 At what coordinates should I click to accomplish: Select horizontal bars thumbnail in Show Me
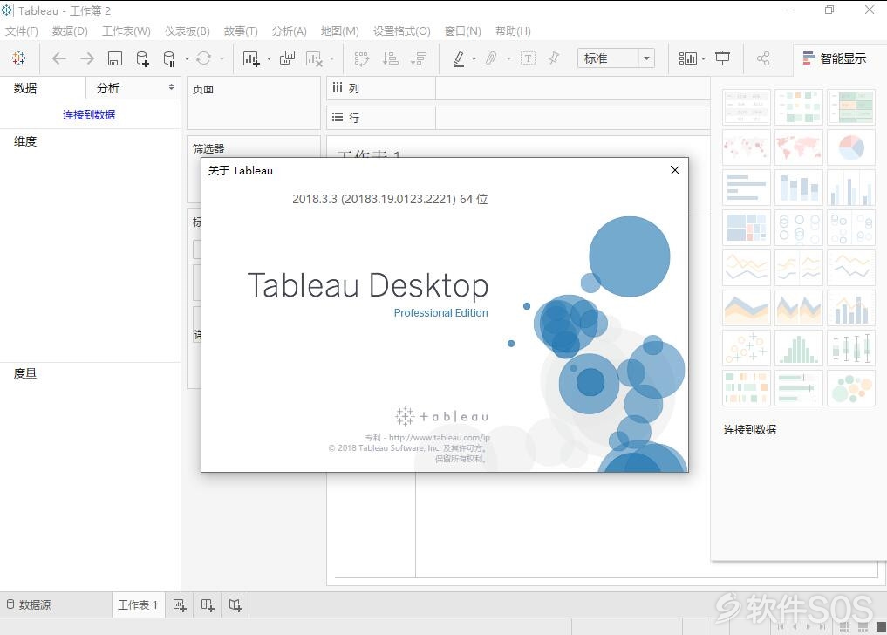746,188
